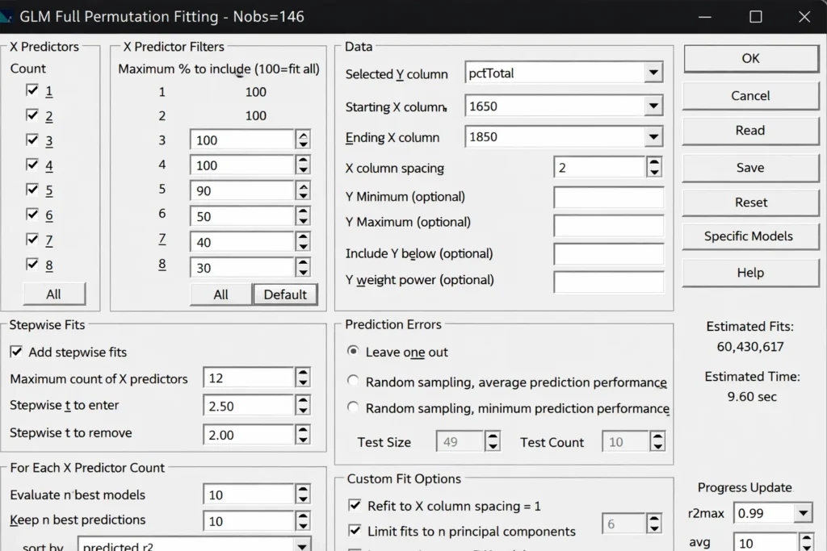Click the Reset button
The height and width of the screenshot is (551, 827).
(x=750, y=202)
